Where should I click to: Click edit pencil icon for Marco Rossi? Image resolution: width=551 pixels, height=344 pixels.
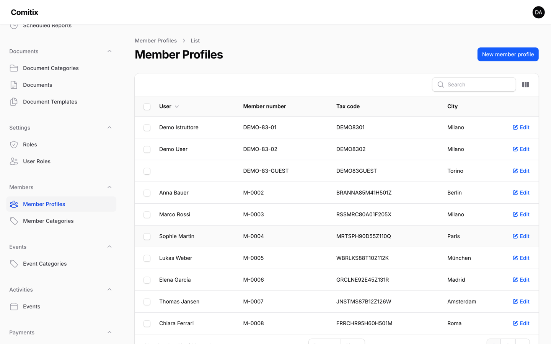tap(515, 214)
